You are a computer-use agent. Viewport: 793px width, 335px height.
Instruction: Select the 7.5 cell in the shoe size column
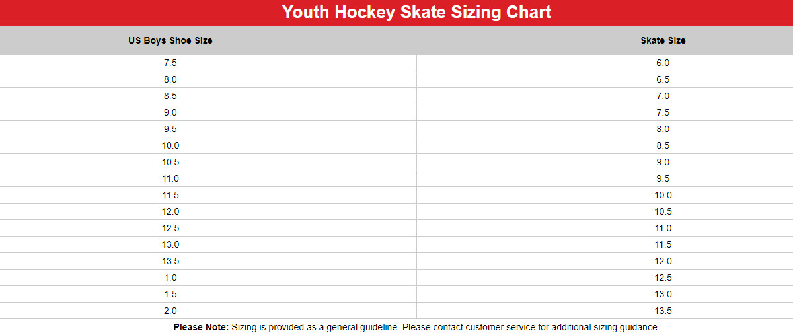point(170,63)
